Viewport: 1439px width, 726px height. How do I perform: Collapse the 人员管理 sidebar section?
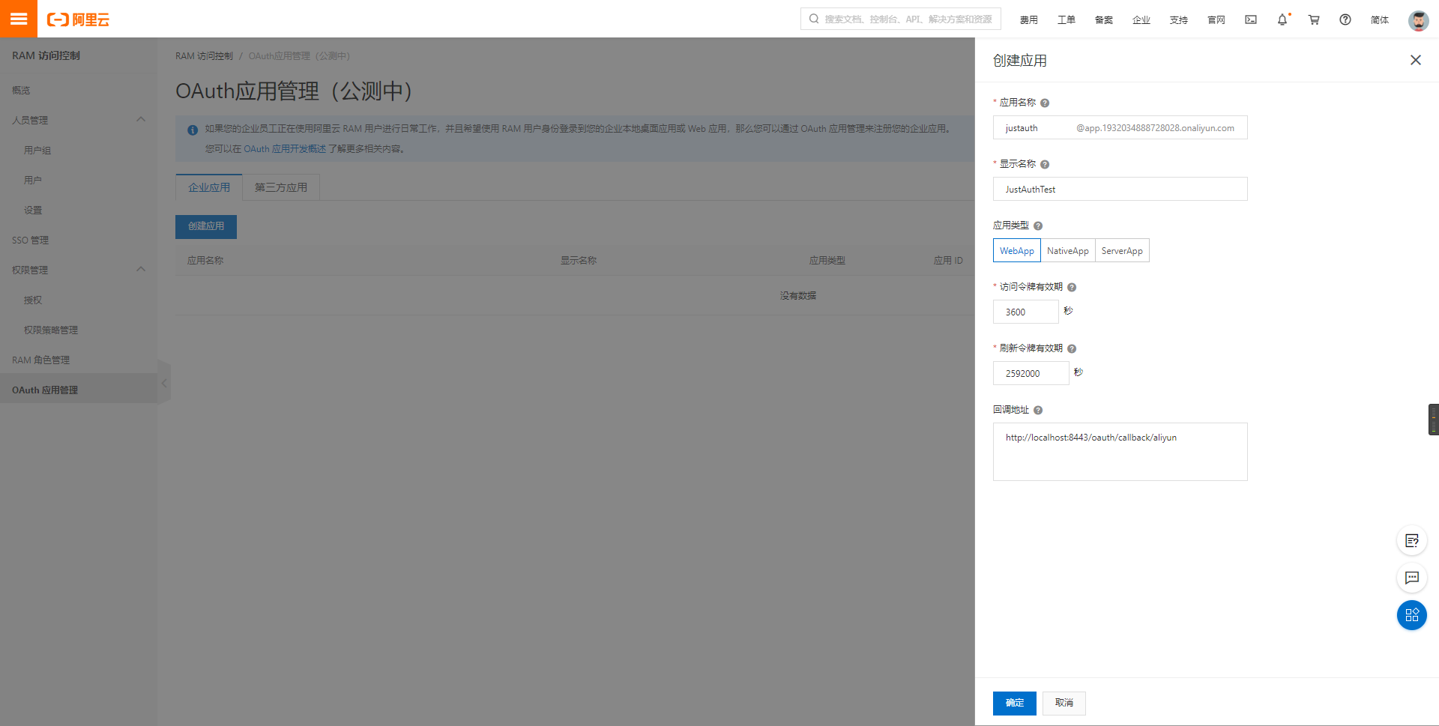coord(141,120)
